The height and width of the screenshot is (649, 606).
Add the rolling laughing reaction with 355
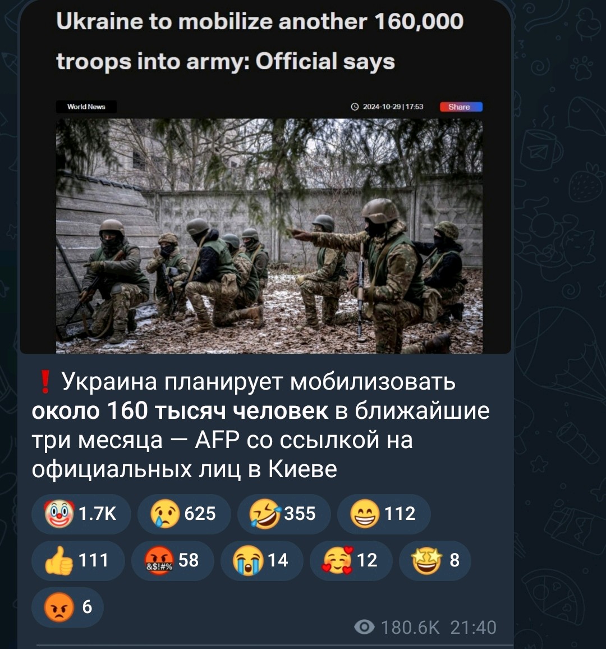284,514
